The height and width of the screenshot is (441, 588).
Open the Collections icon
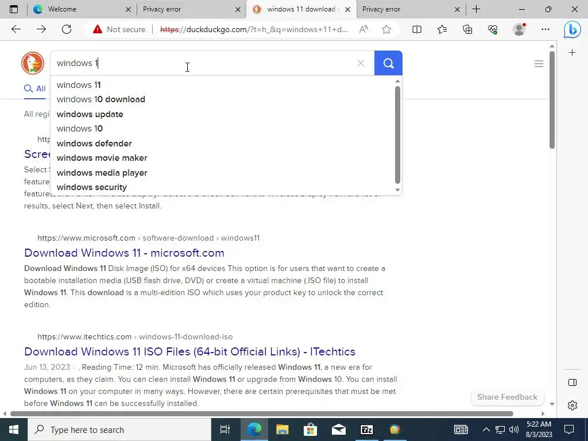click(x=467, y=29)
